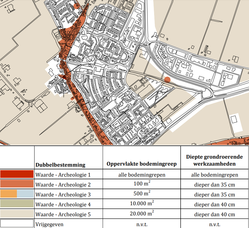Click the orange circle marker beside the eastern road
The width and height of the screenshot is (249, 228).
(167, 80)
